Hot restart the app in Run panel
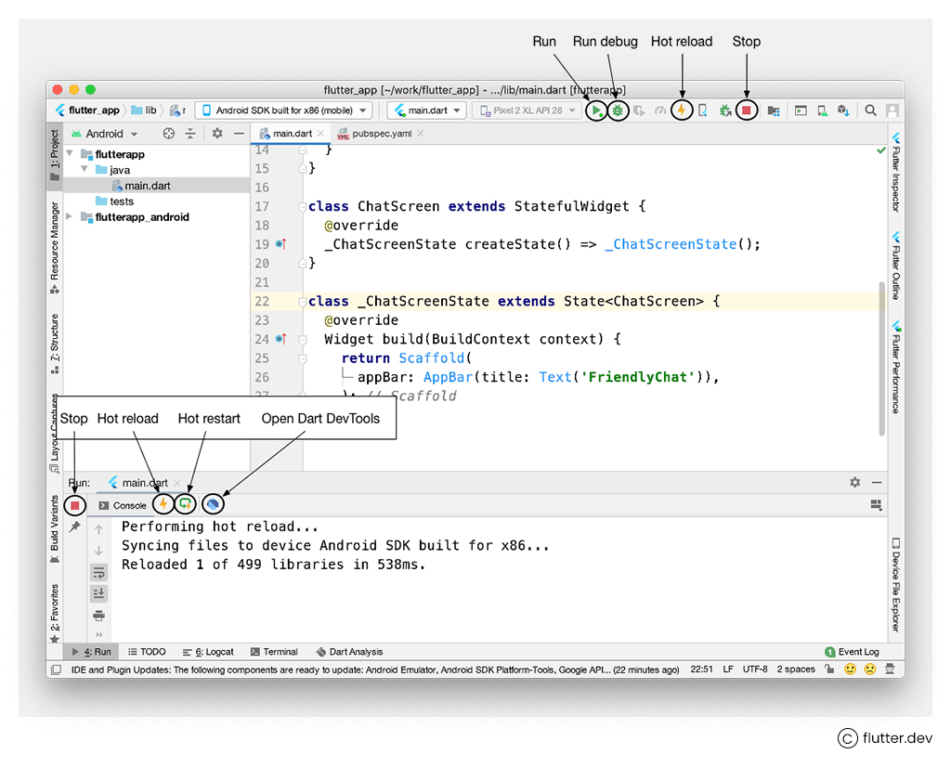The height and width of the screenshot is (767, 951). (x=186, y=504)
